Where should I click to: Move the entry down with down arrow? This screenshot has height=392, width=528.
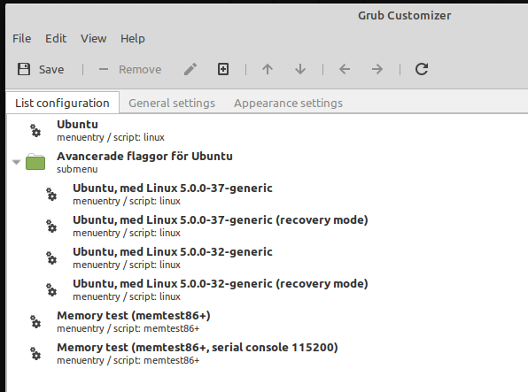(300, 69)
